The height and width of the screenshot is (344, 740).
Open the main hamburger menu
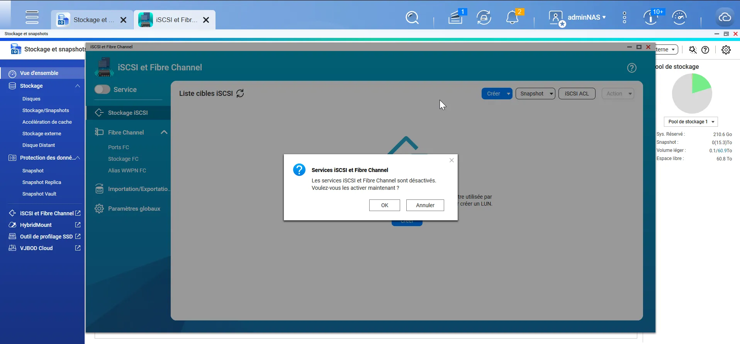[32, 17]
